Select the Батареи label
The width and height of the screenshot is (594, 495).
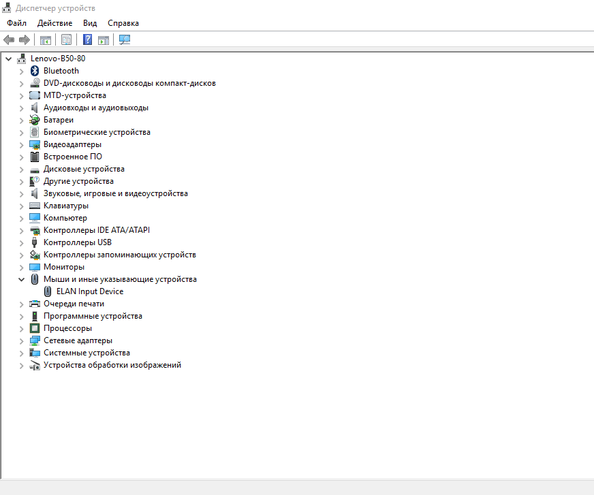click(x=59, y=120)
